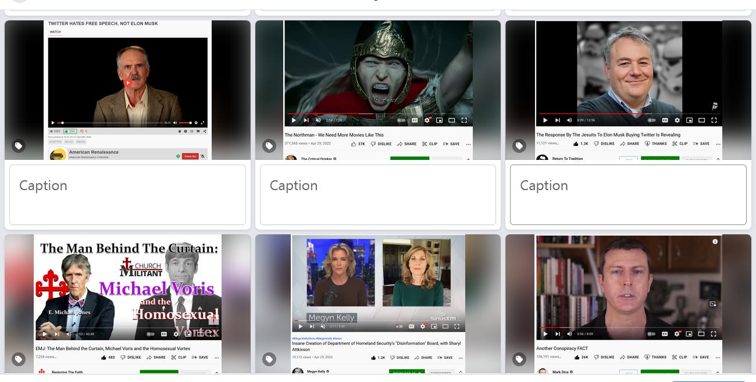Select the Mark Dice video thumbnail
The width and height of the screenshot is (756, 382).
pyautogui.click(x=628, y=304)
